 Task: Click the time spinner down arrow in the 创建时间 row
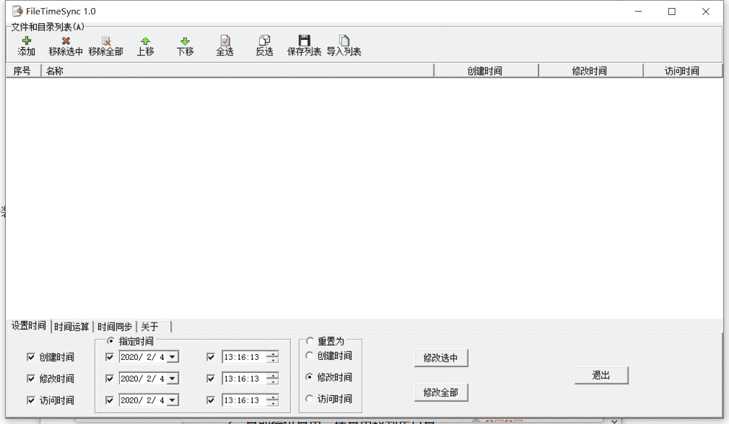pyautogui.click(x=272, y=360)
